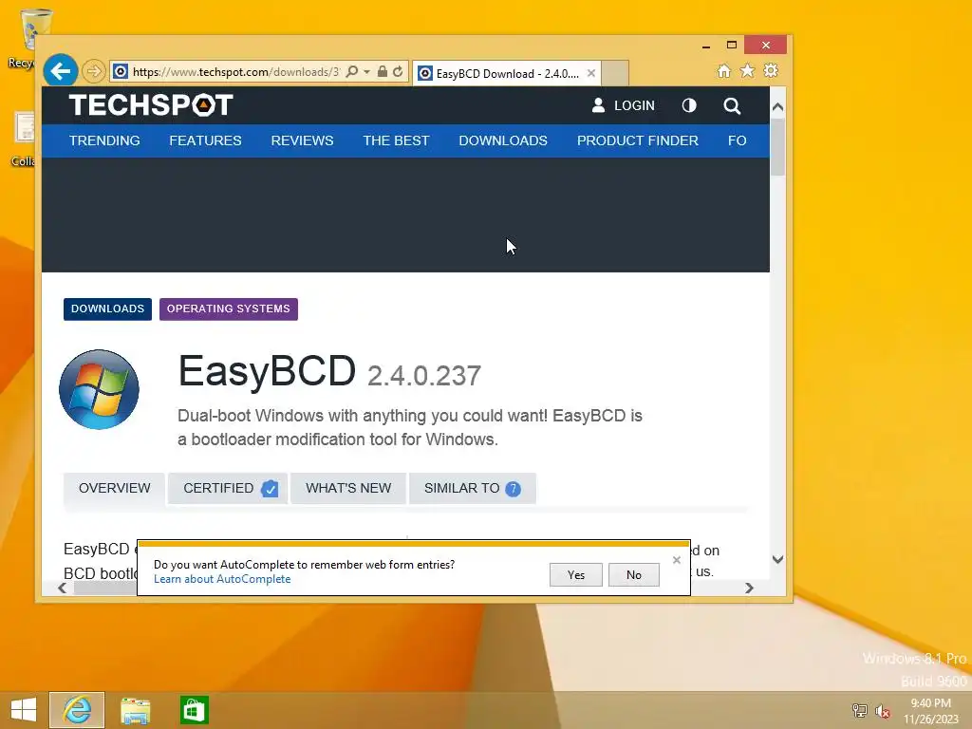
Task: Click the EasyBCD Windows logo icon
Action: coord(99,389)
